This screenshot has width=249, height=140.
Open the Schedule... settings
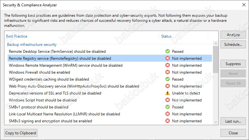[x=233, y=45]
